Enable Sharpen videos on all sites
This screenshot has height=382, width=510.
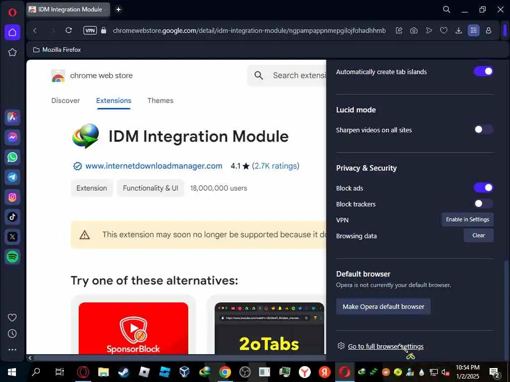(483, 130)
